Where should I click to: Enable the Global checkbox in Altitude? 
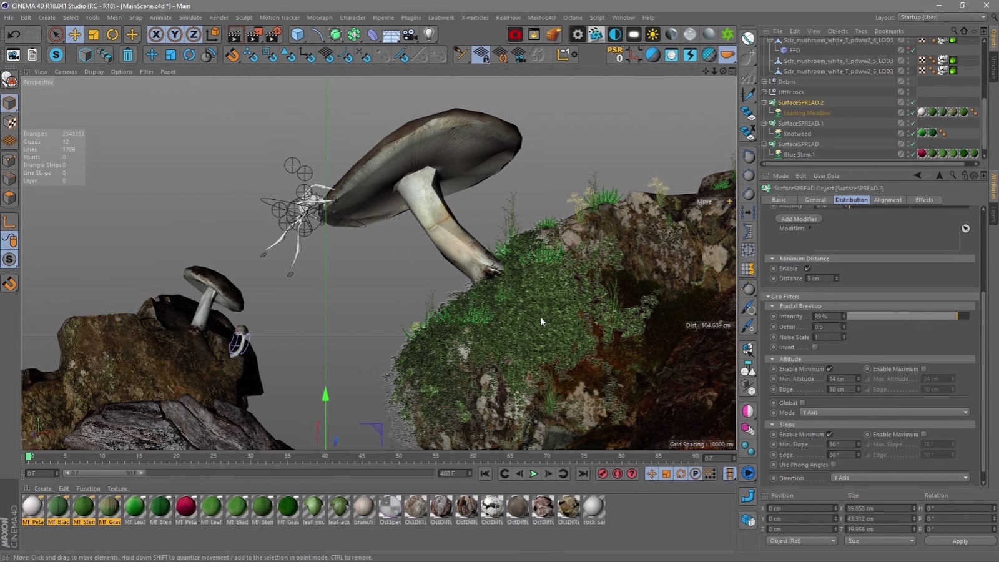click(803, 403)
